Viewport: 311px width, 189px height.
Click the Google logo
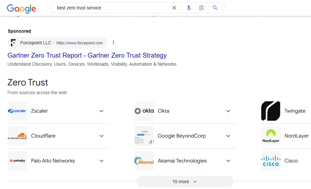(x=21, y=8)
